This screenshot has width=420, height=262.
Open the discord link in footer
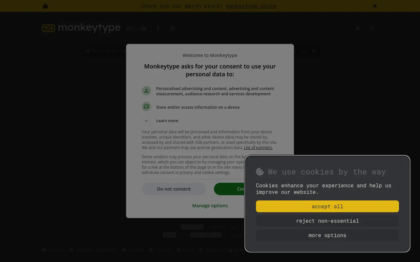coord(133,250)
